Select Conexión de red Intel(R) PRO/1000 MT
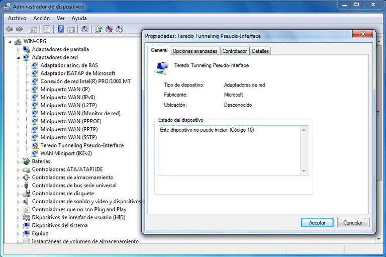 coord(85,81)
